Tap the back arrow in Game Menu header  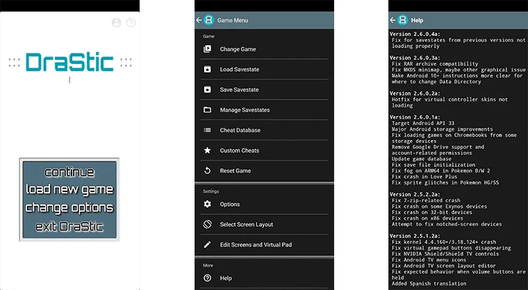(x=199, y=20)
